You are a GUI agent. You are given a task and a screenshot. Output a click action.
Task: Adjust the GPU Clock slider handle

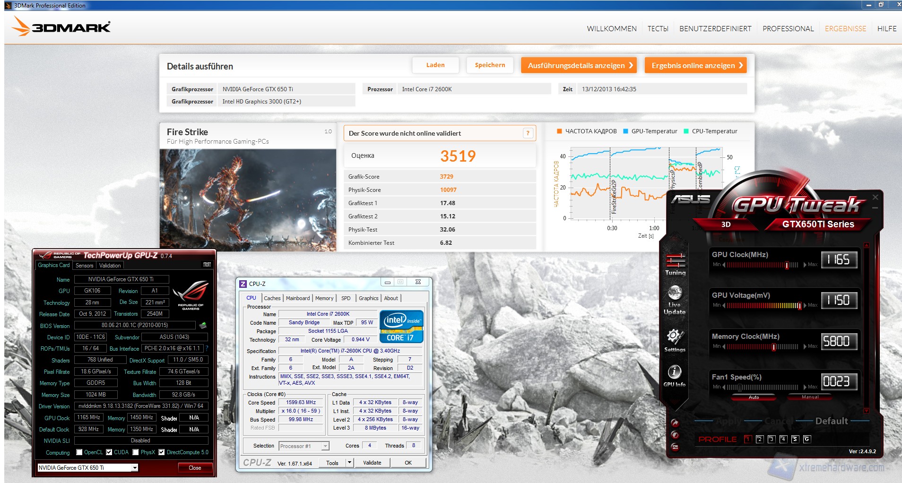coord(787,265)
